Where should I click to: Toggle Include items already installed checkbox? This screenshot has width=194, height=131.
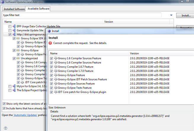(4, 108)
